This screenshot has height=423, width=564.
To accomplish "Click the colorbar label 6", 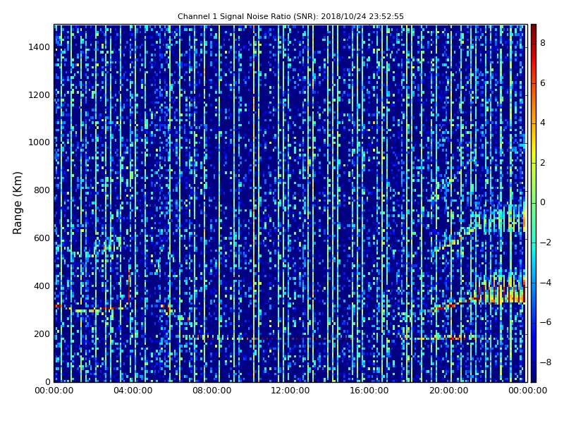I will (x=543, y=83).
